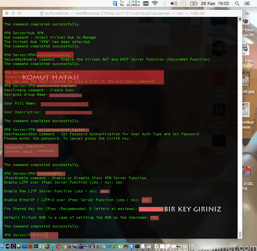Open Adobe Bridge in the dock

click(x=30, y=246)
